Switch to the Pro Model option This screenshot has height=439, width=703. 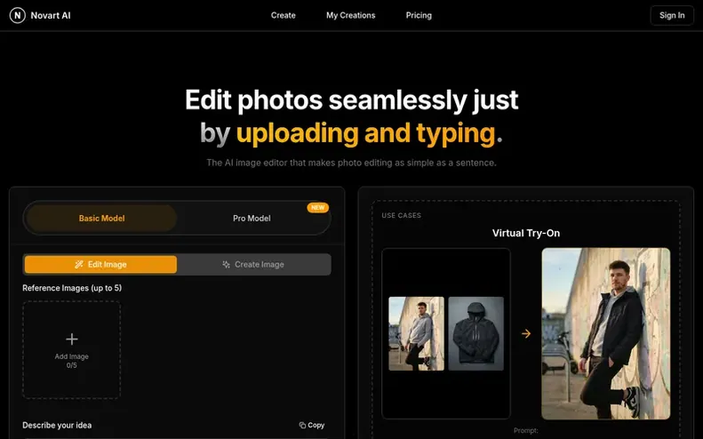pyautogui.click(x=252, y=219)
